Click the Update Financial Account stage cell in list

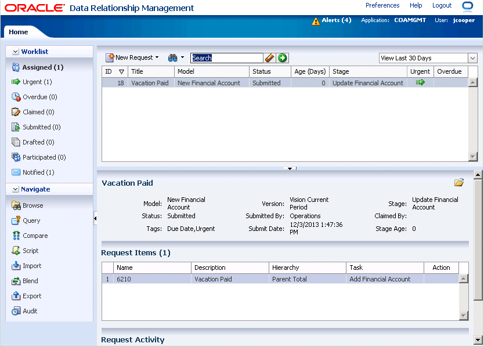[368, 83]
